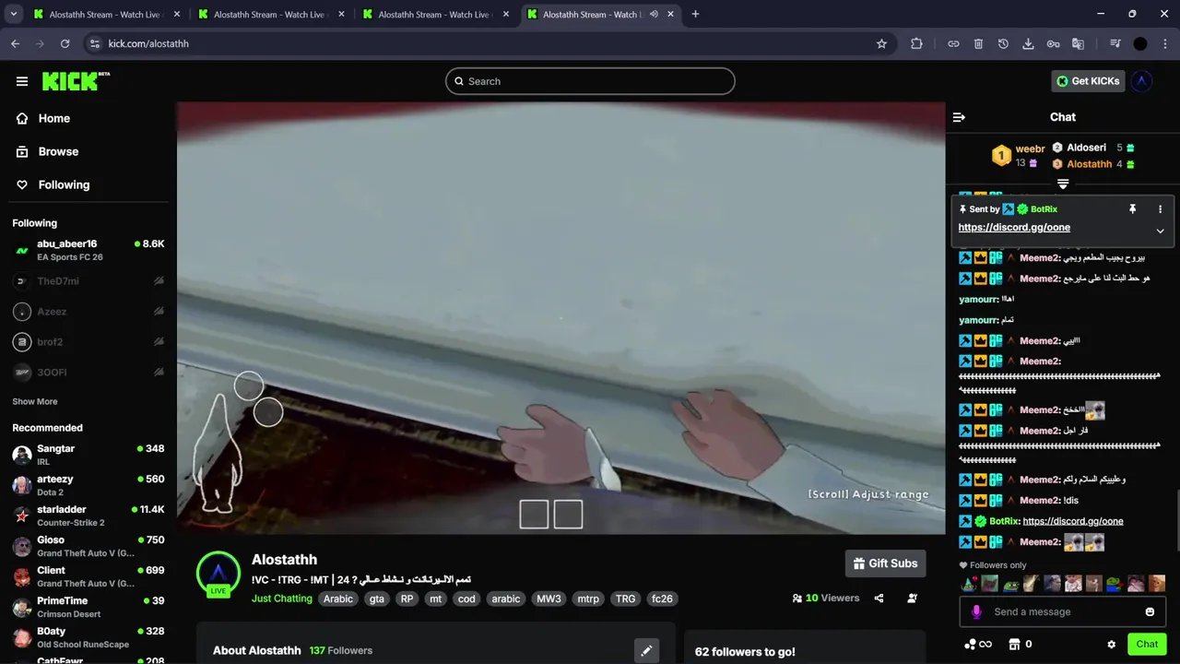The width and height of the screenshot is (1180, 664).
Task: Expand Show More following channels
Action: tap(35, 402)
